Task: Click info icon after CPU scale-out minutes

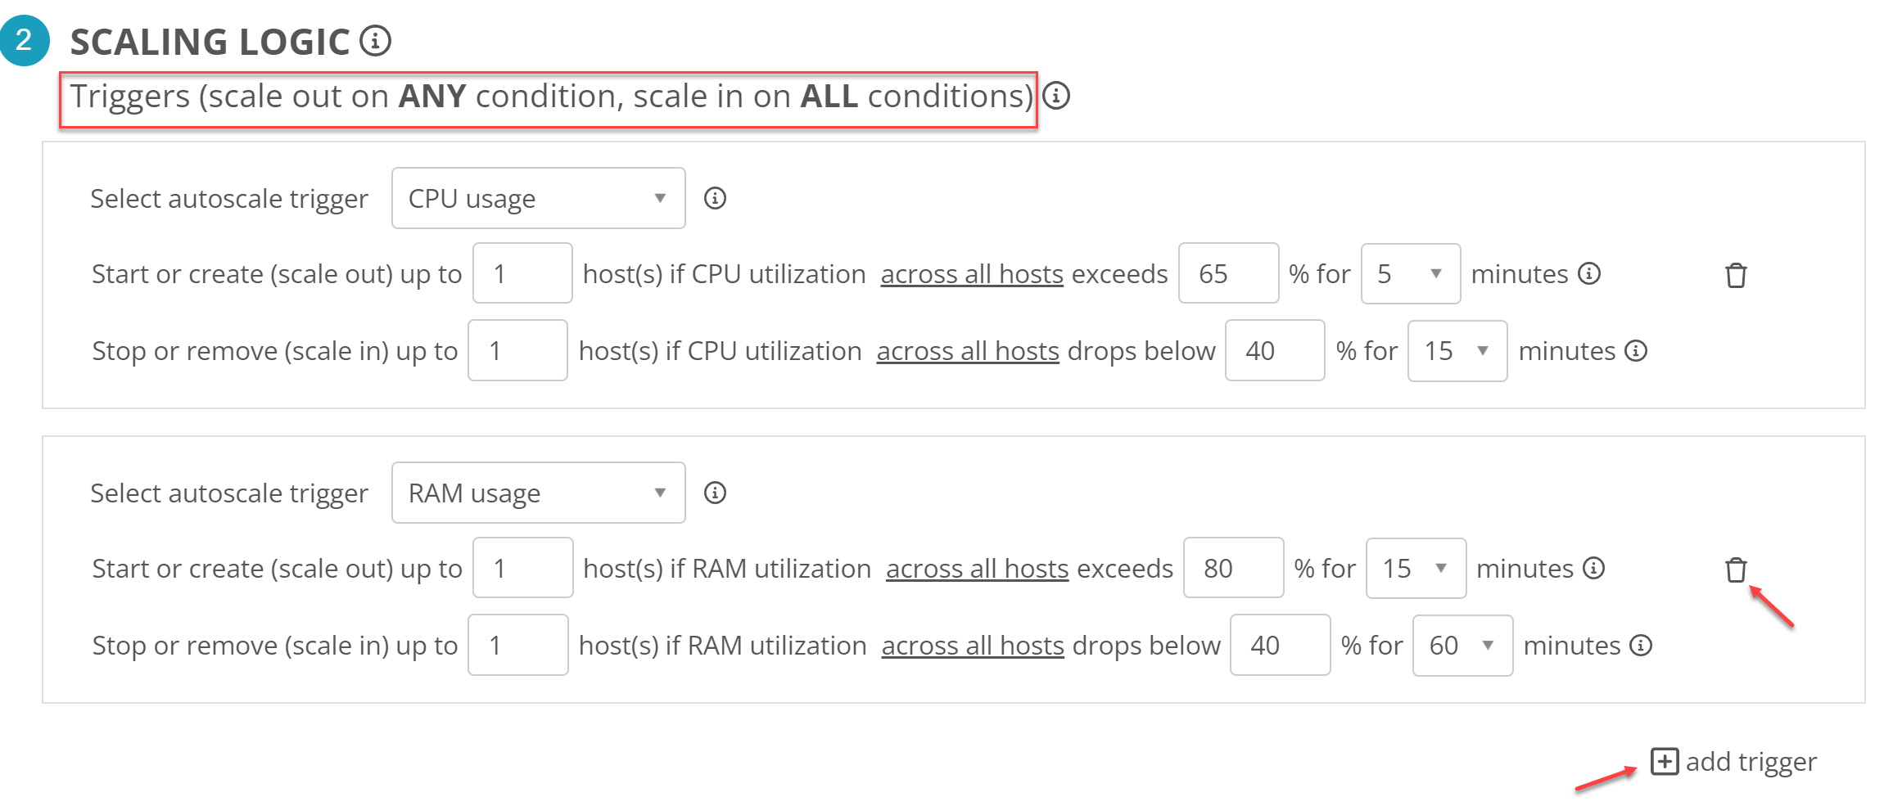Action: [x=1589, y=273]
